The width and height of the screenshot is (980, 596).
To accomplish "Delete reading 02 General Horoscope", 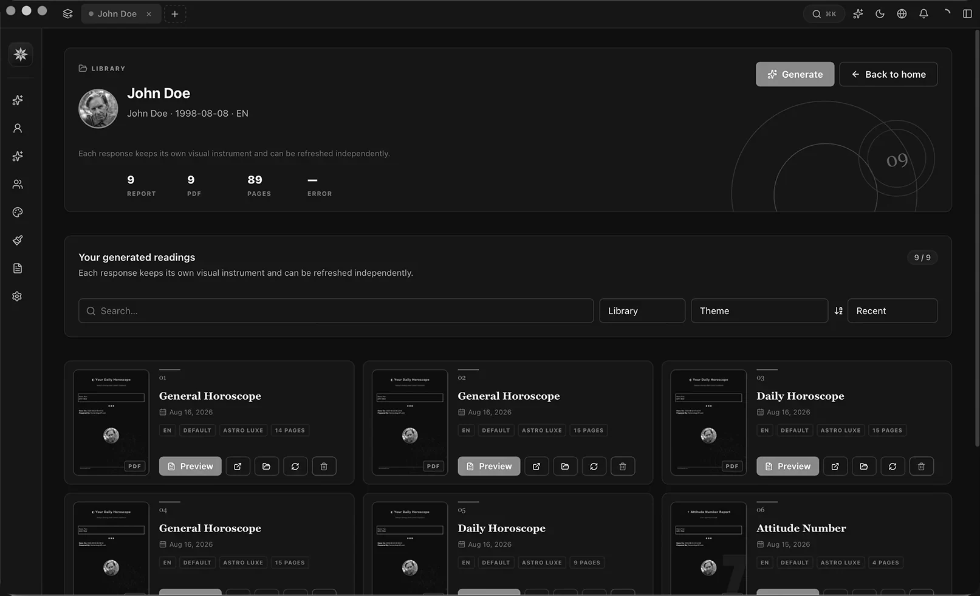I will click(x=623, y=466).
